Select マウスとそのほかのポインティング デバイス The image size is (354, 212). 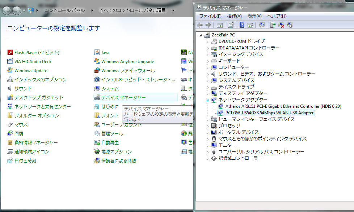(x=262, y=139)
